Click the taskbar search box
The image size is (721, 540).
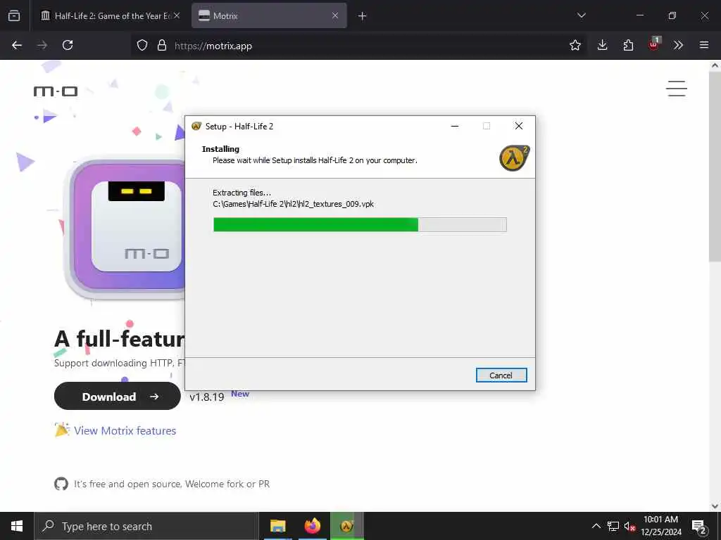pyautogui.click(x=146, y=526)
